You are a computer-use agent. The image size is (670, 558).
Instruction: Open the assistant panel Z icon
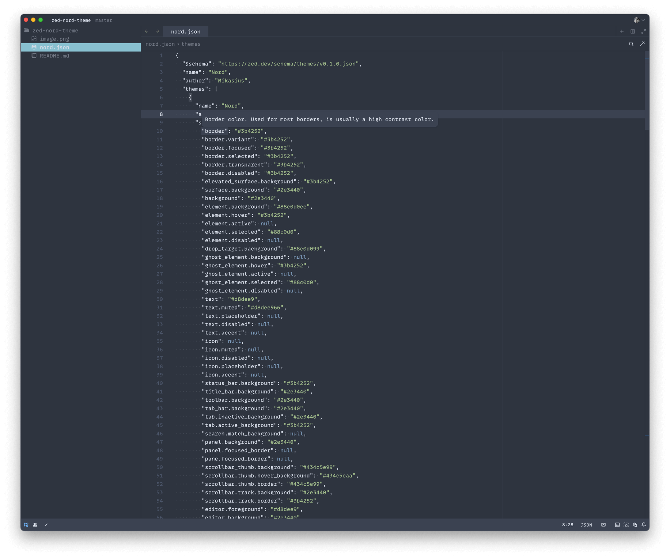coord(626,525)
